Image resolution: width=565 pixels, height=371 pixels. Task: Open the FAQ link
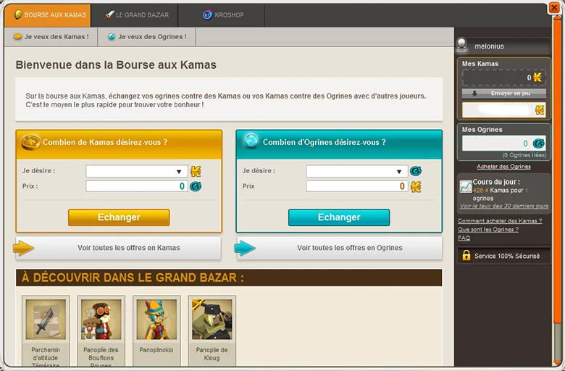coord(464,238)
